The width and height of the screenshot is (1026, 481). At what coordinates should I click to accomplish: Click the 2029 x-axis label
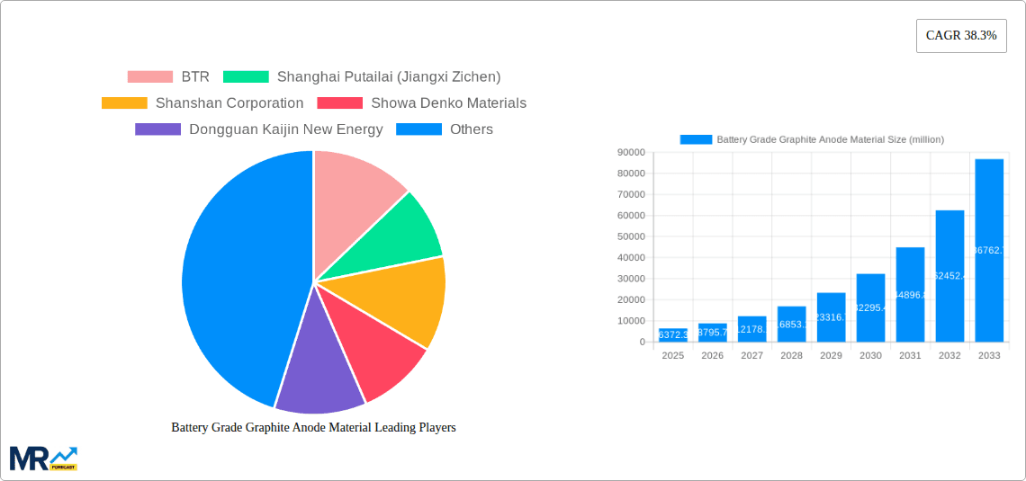[x=831, y=355]
